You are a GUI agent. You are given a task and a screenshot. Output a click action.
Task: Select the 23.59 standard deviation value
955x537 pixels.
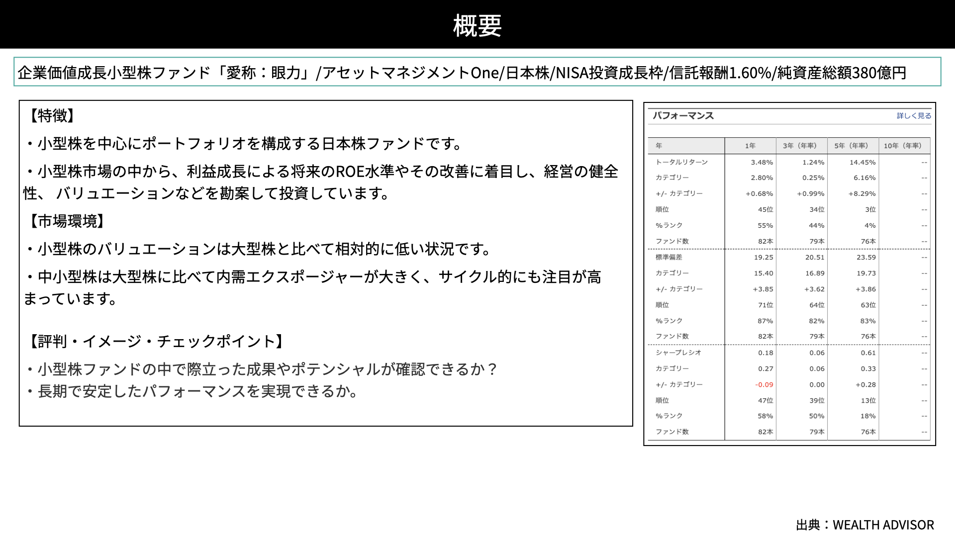point(866,257)
